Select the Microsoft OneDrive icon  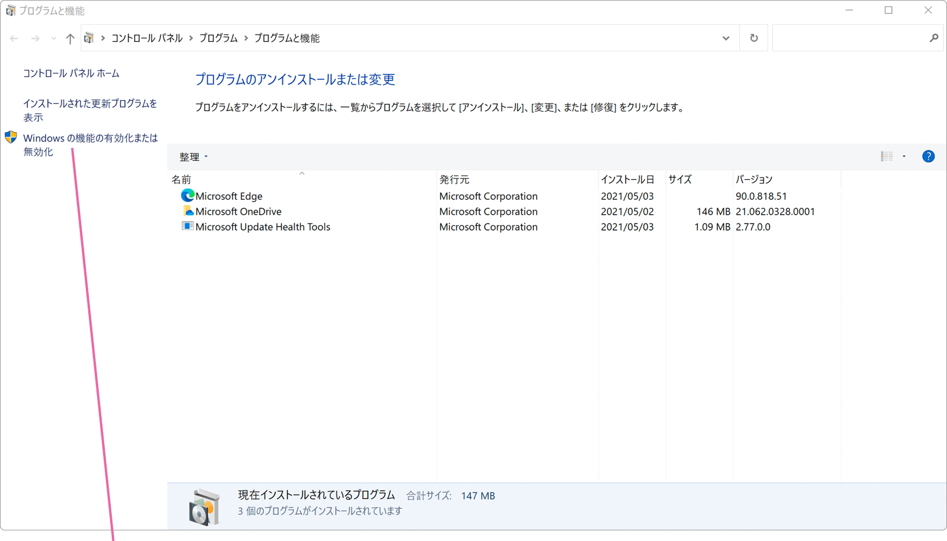188,211
